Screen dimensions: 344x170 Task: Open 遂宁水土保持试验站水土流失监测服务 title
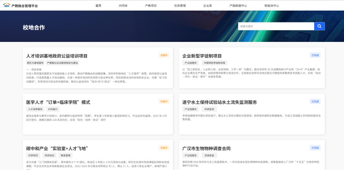(x=220, y=103)
